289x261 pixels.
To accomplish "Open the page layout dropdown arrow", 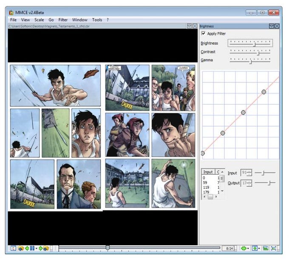I will tap(36, 249).
